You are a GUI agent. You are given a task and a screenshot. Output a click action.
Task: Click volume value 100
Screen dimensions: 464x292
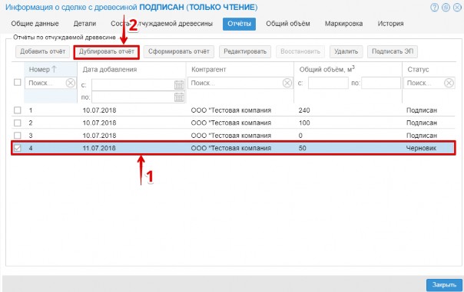[304, 123]
